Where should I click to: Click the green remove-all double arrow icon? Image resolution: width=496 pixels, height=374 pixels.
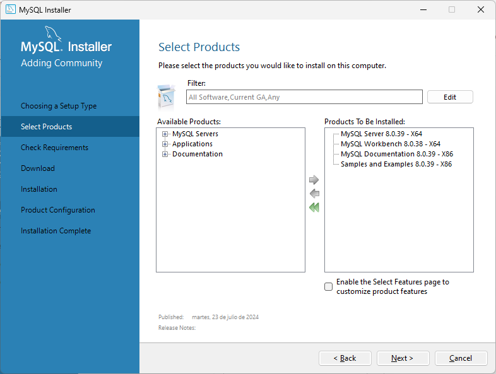(314, 207)
